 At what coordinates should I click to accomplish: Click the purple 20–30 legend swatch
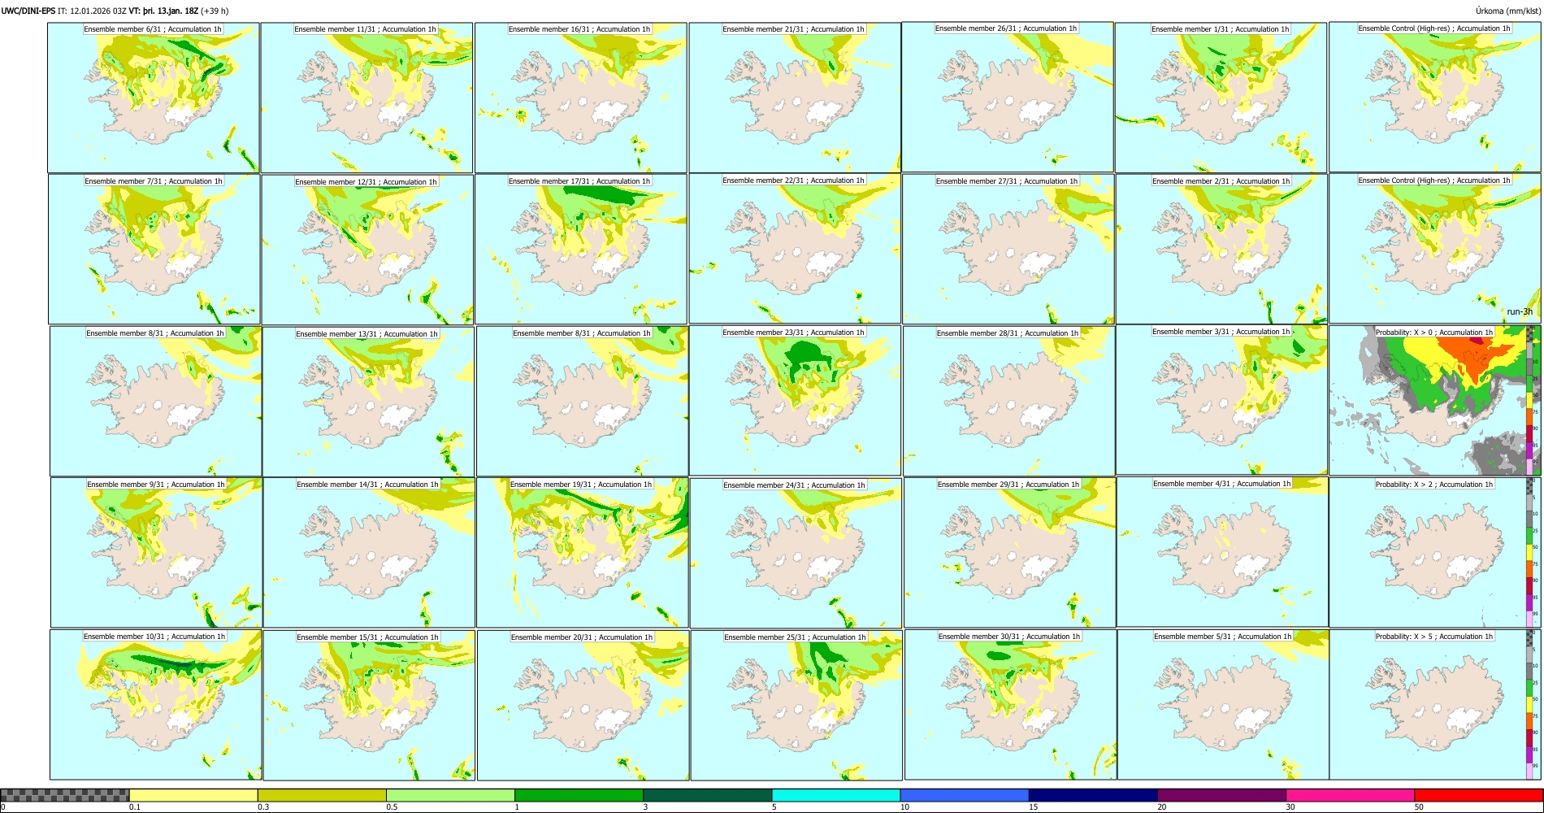click(x=1221, y=795)
